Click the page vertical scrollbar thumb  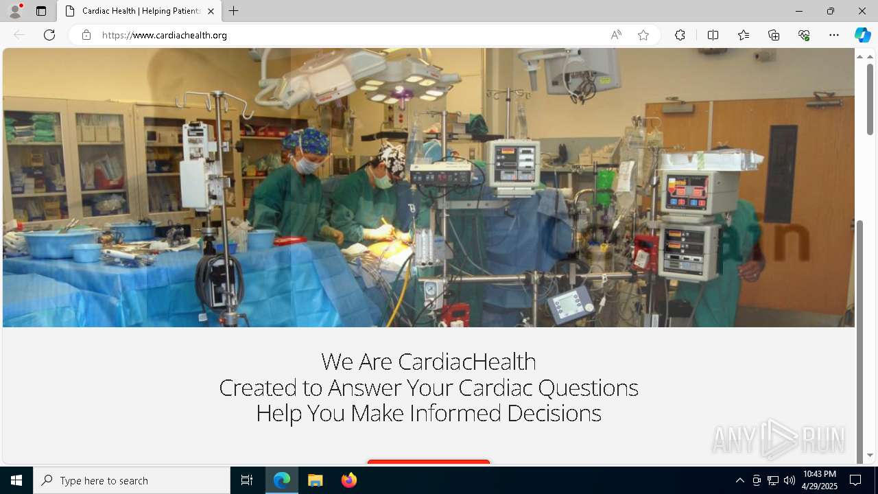click(870, 99)
